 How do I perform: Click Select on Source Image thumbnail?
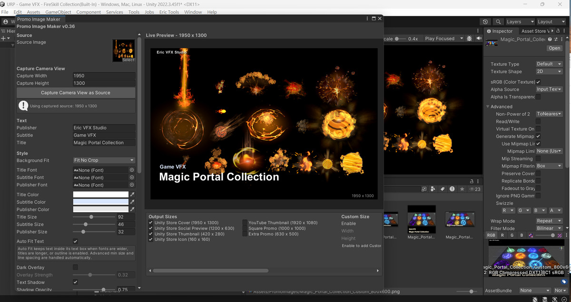tap(128, 60)
